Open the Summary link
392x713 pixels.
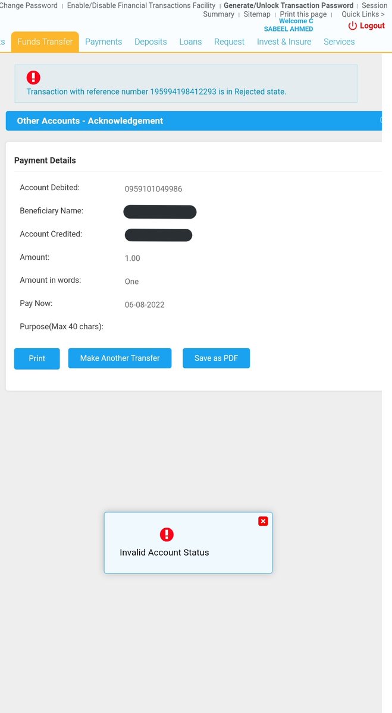tap(218, 14)
